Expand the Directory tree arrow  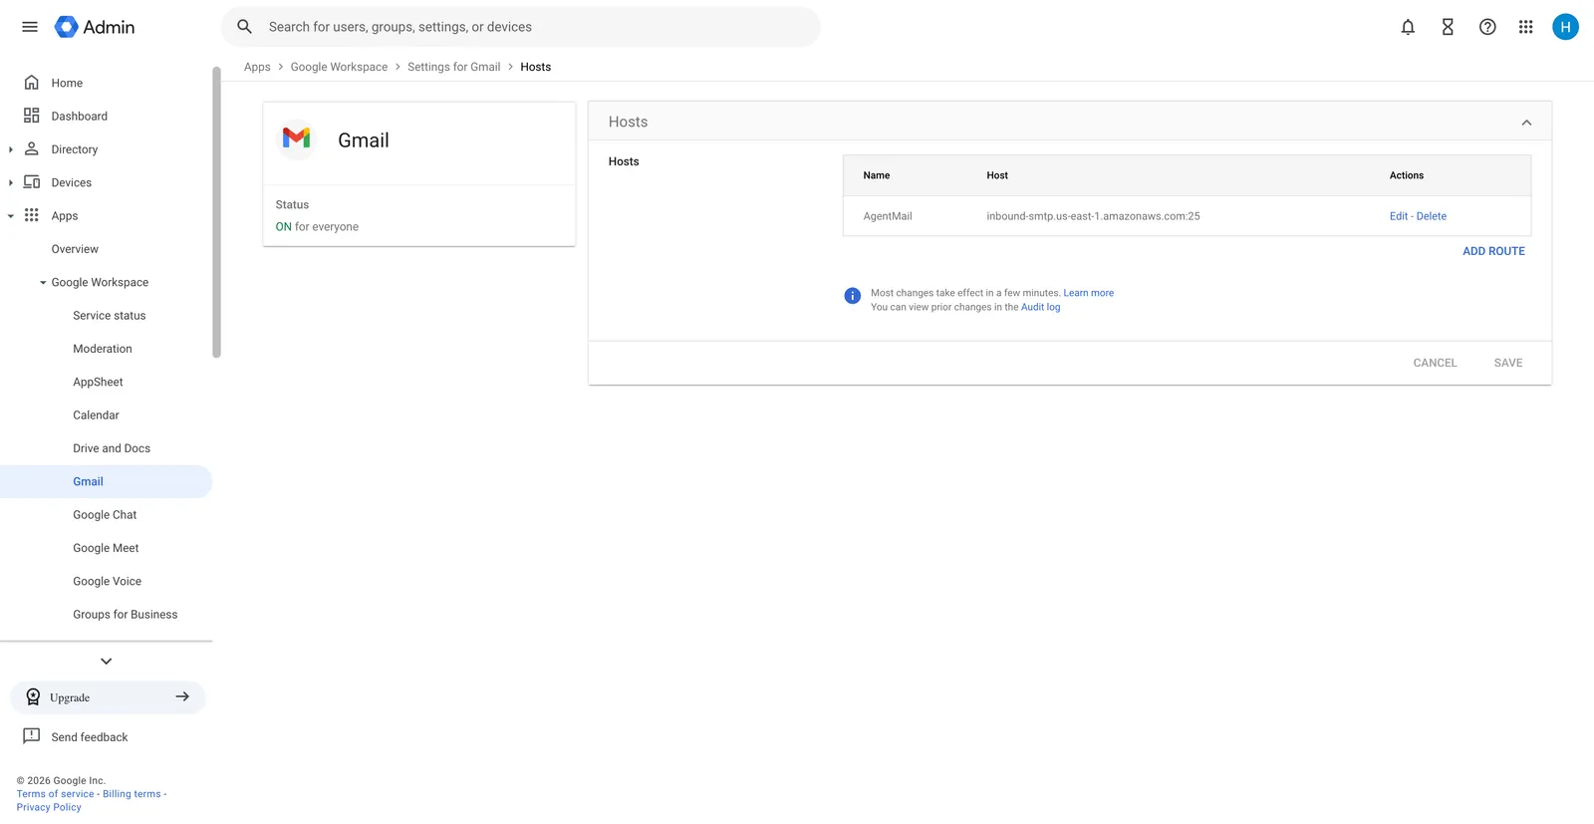pos(10,149)
